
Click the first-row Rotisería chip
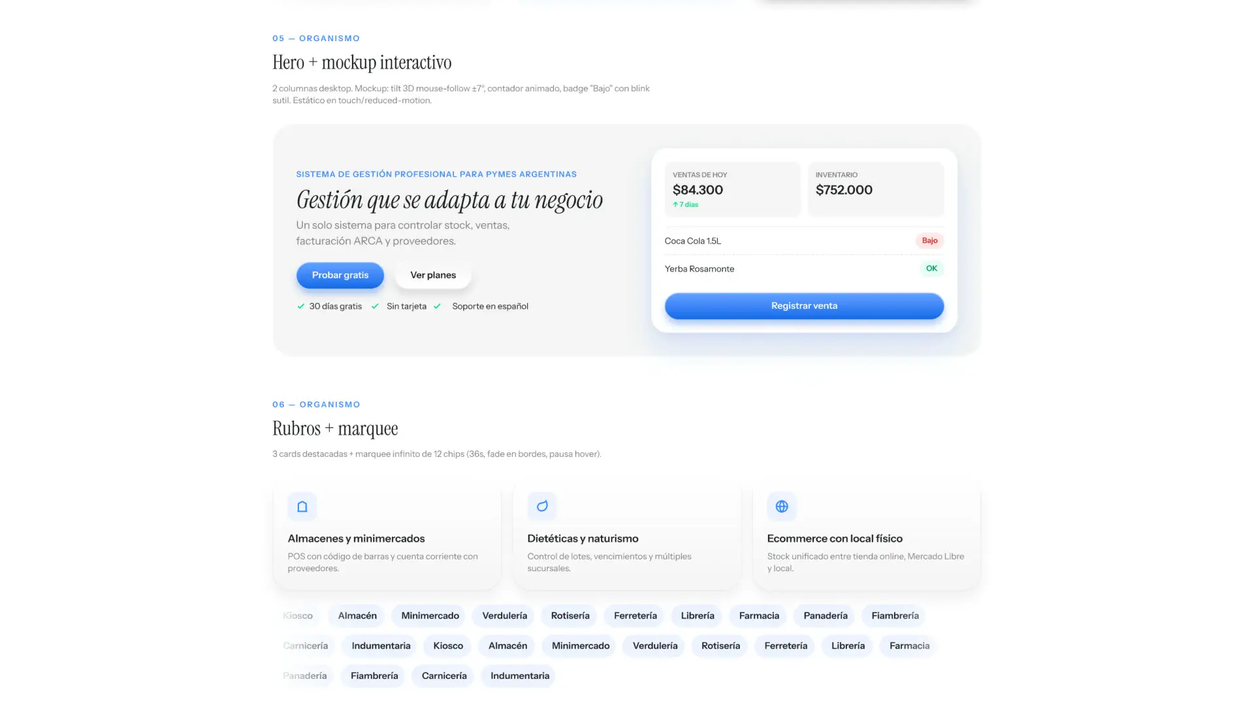coord(570,616)
